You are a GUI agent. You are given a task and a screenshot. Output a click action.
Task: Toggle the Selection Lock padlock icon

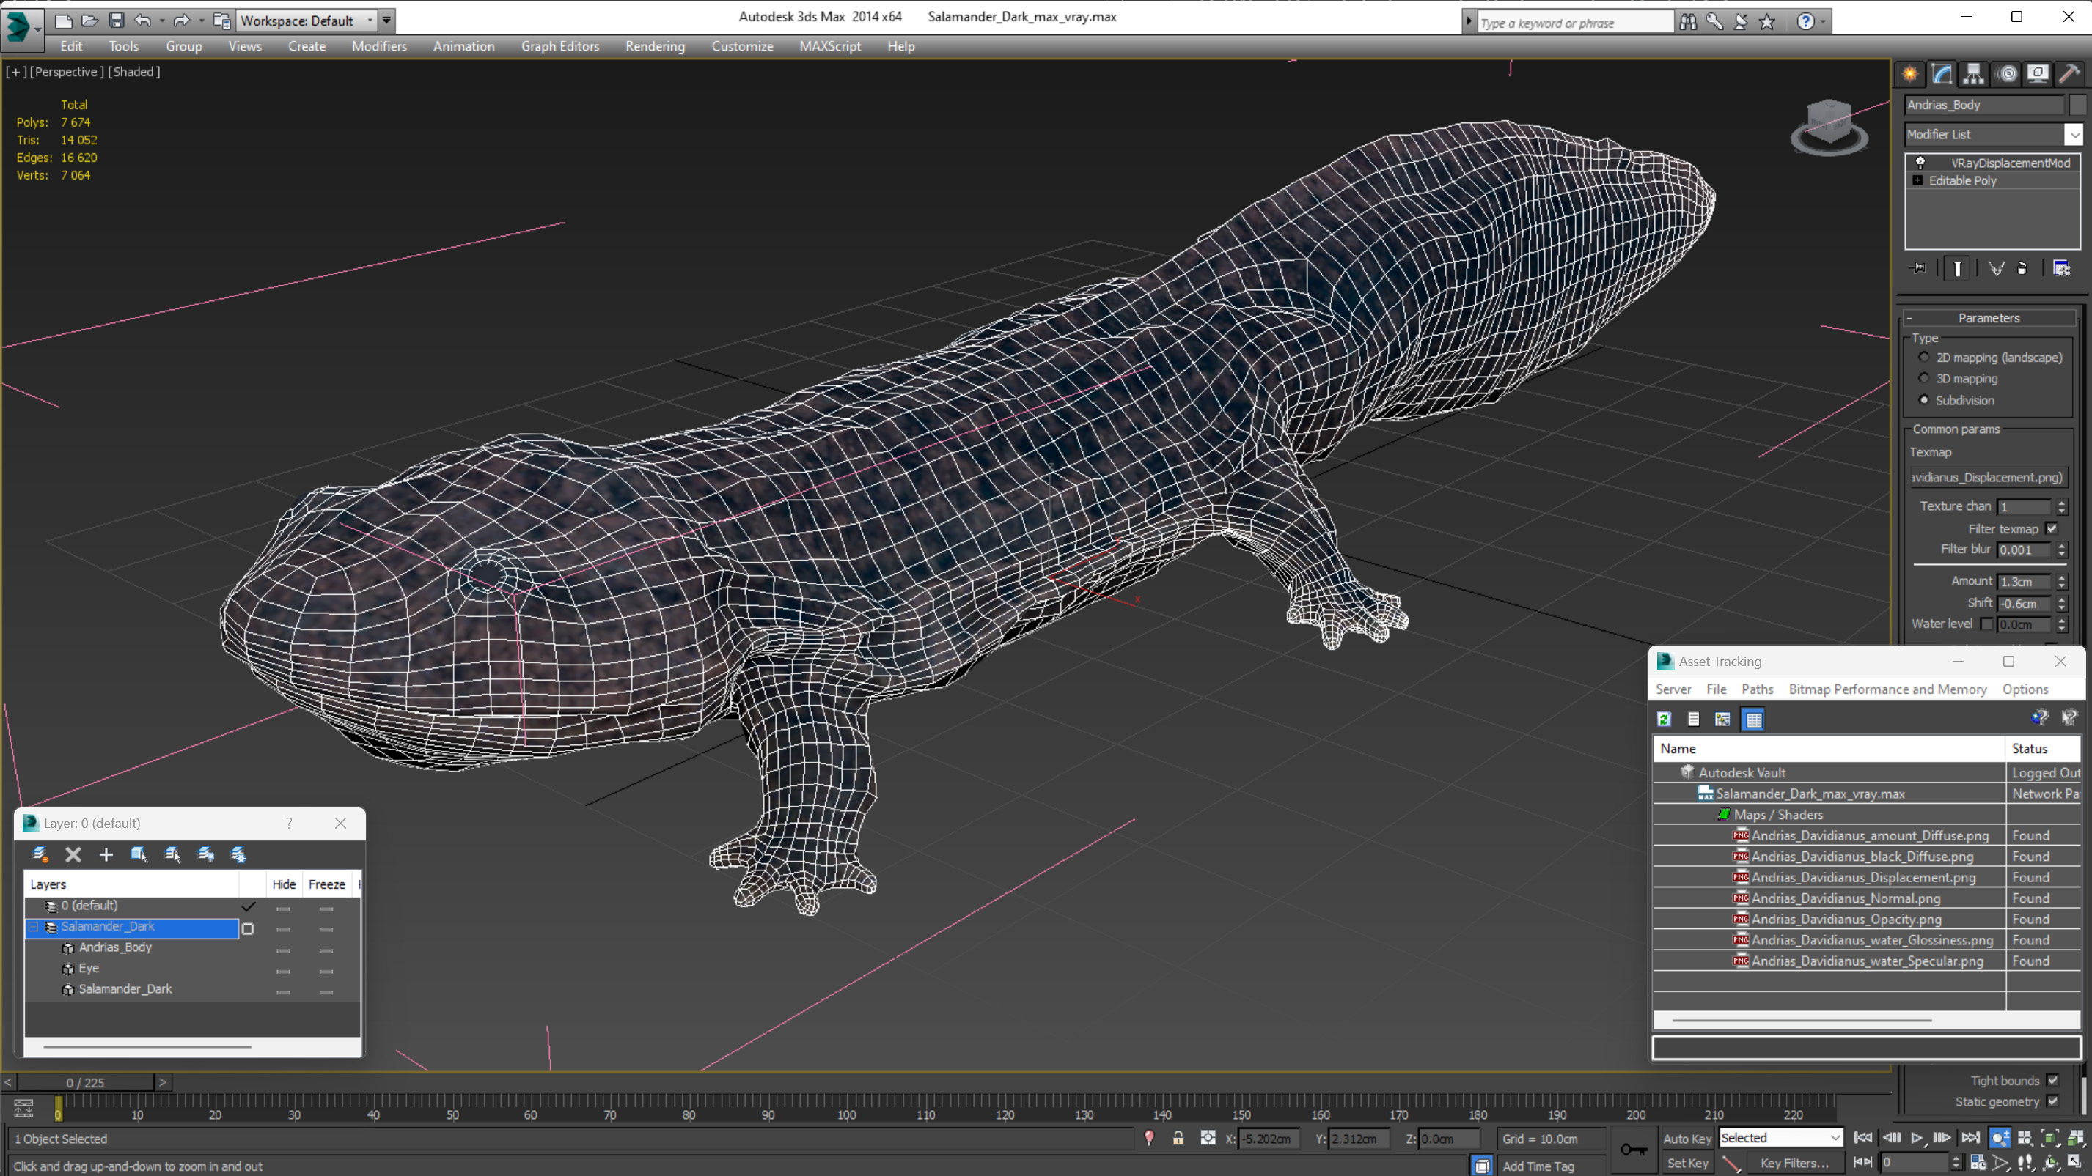1178,1138
